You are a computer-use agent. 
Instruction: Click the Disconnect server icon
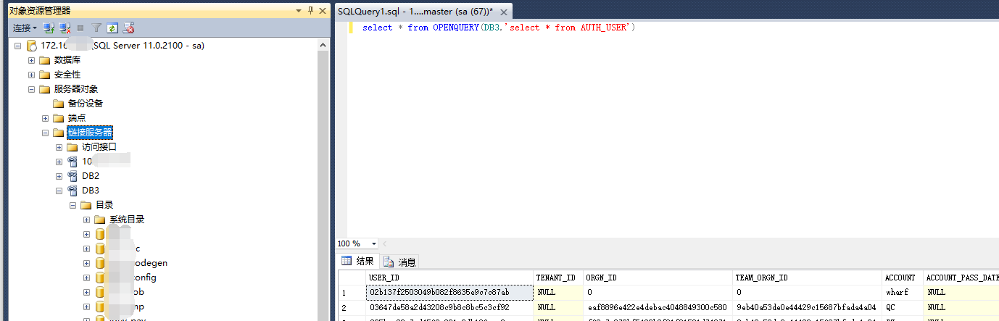(x=65, y=28)
